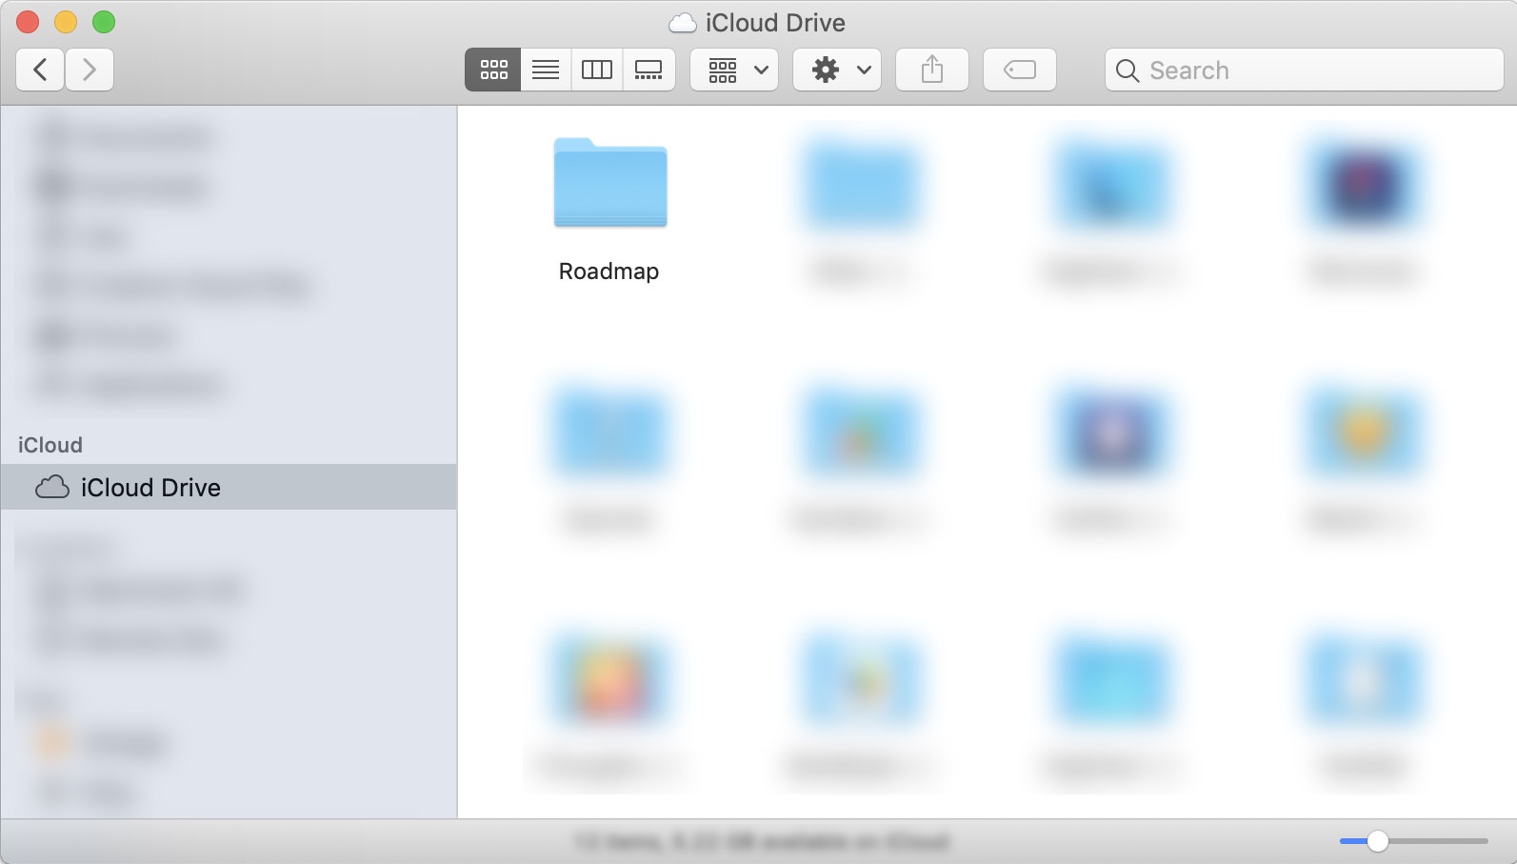Go forward using the right chevron button
This screenshot has height=864, width=1517.
(x=90, y=70)
